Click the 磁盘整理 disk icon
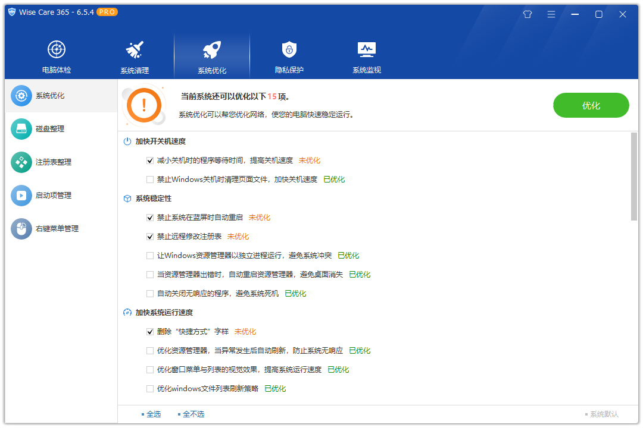Viewport: 643px width, 428px height. 21,129
